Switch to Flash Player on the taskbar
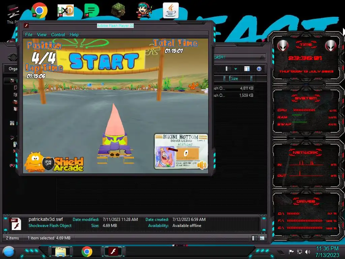The width and height of the screenshot is (345, 259). click(x=113, y=252)
